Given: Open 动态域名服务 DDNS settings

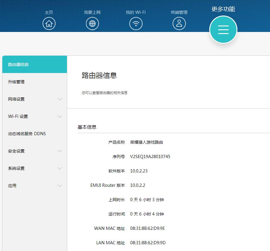Looking at the screenshot, I should 26,133.
